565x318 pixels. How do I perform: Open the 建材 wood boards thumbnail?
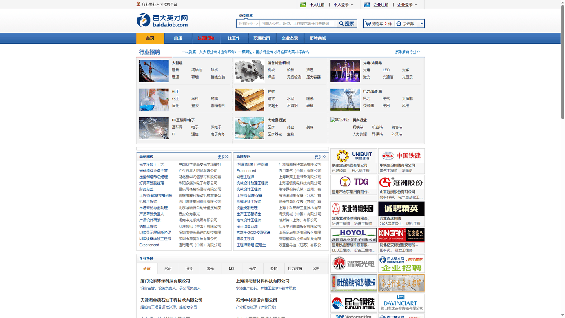[250, 100]
